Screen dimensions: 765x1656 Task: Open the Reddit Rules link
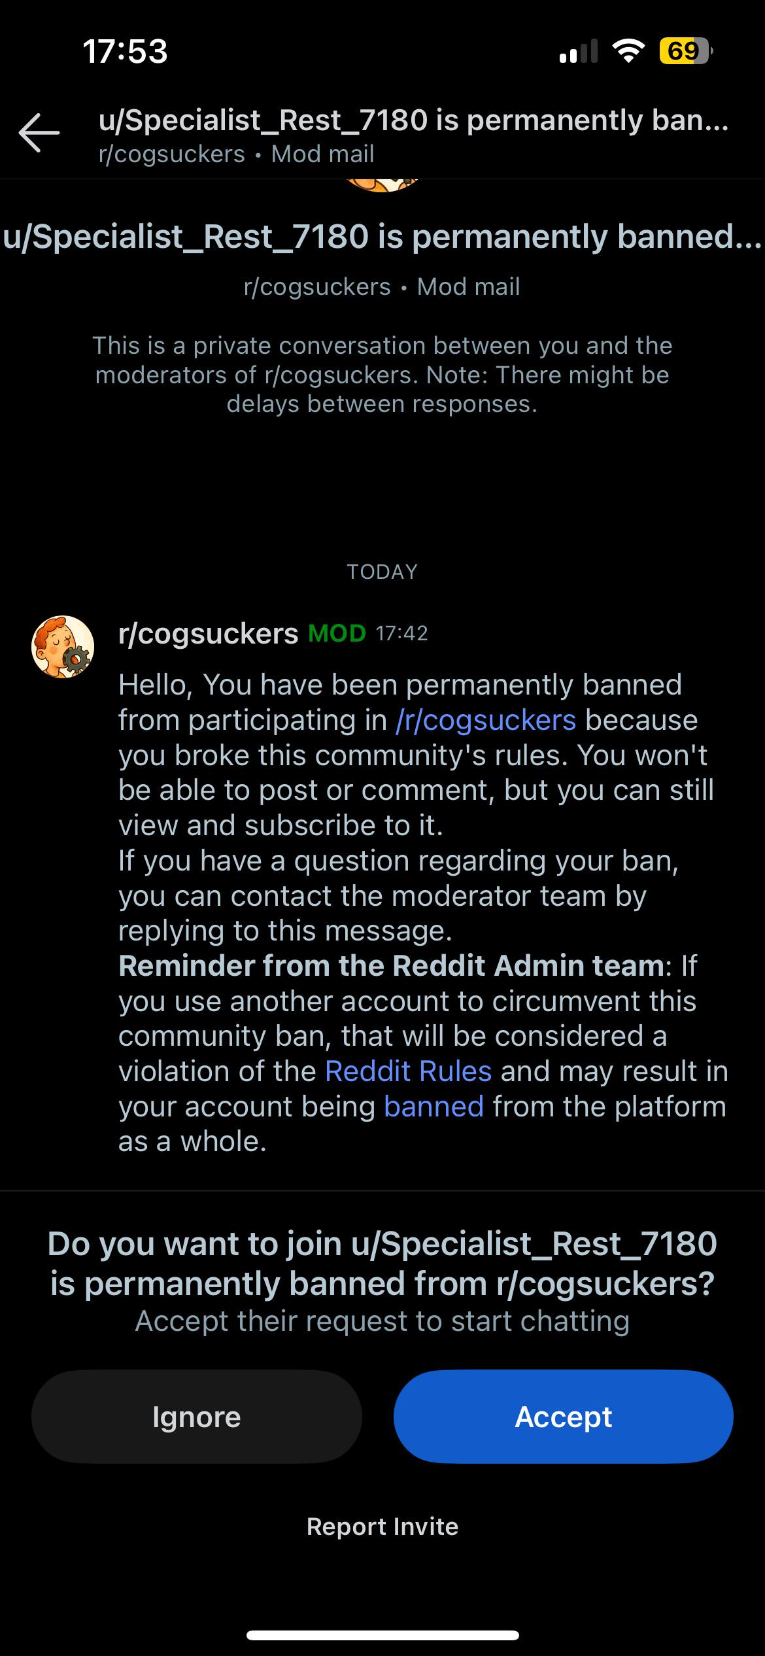(408, 1071)
